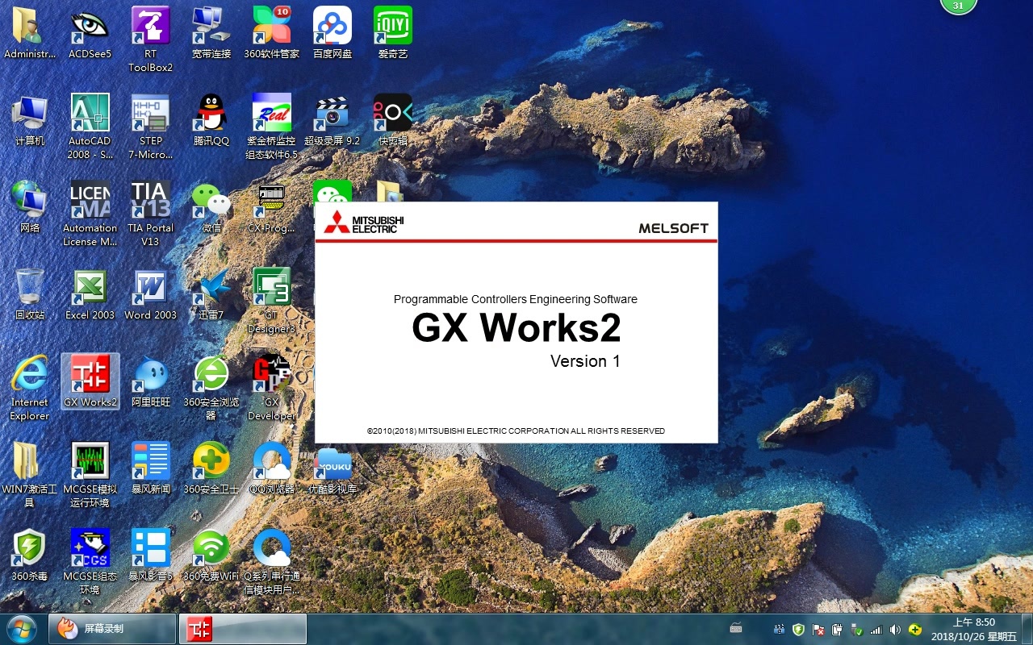
Task: Select the GX Works2 taskbar button
Action: pyautogui.click(x=243, y=629)
